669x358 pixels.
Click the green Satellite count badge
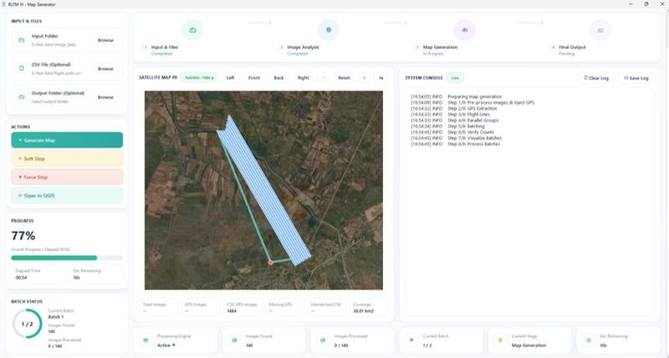click(199, 78)
